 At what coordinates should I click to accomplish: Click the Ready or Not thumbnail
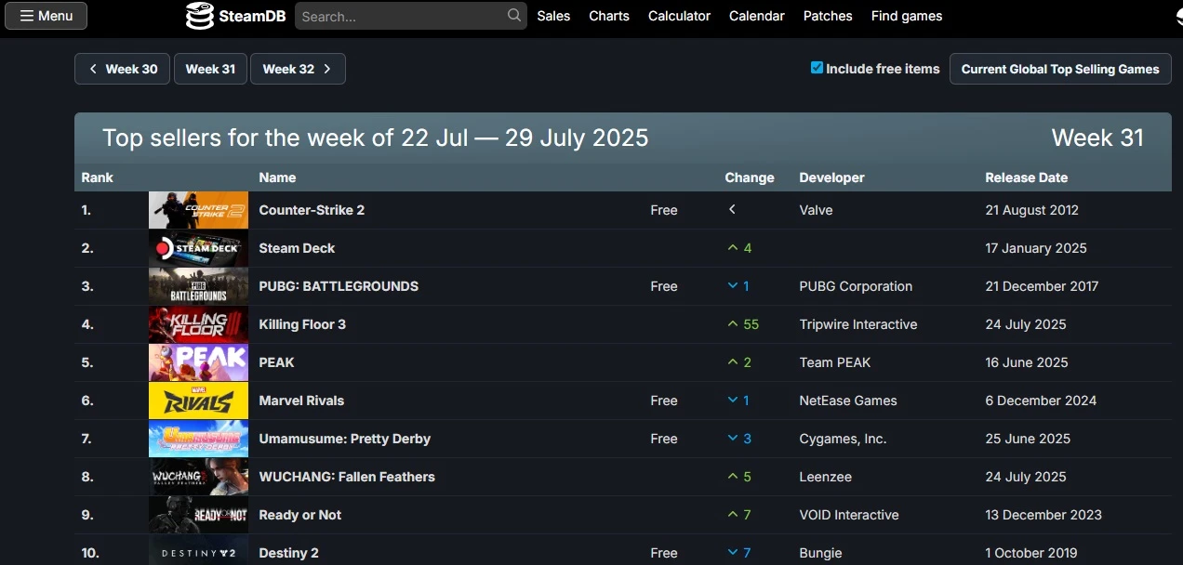point(198,515)
